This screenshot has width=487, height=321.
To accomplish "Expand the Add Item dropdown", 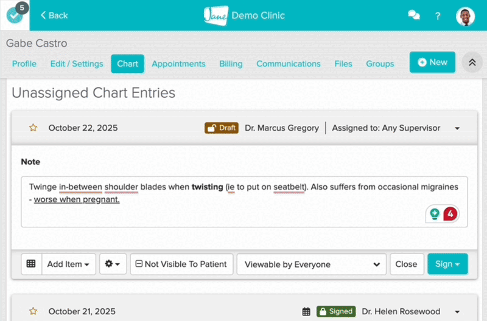I will [68, 264].
